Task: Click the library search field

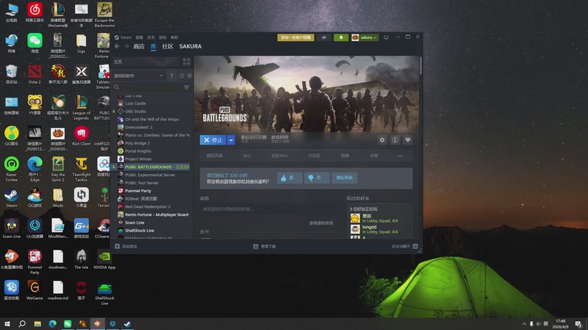Action: coord(148,87)
